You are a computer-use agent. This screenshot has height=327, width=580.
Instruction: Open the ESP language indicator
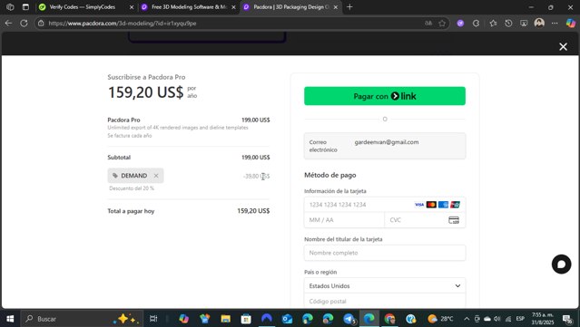click(x=520, y=319)
